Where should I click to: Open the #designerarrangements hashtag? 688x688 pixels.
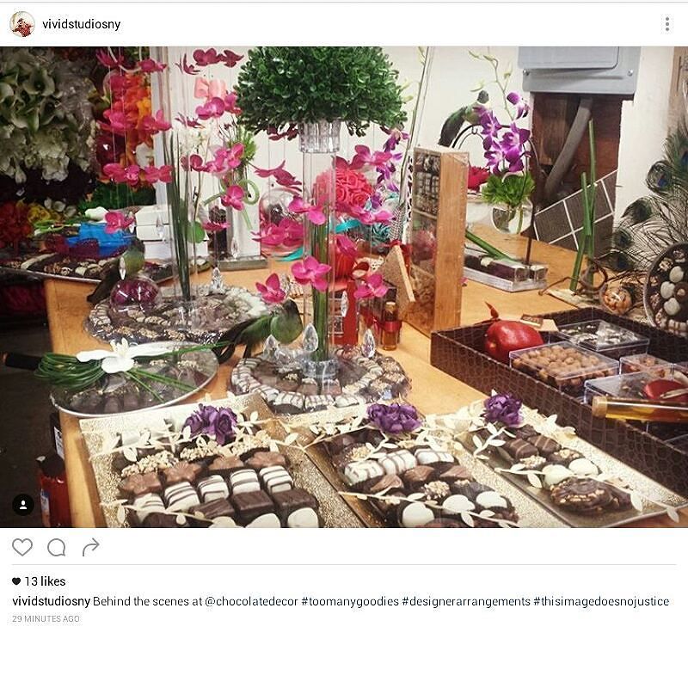[x=466, y=601]
